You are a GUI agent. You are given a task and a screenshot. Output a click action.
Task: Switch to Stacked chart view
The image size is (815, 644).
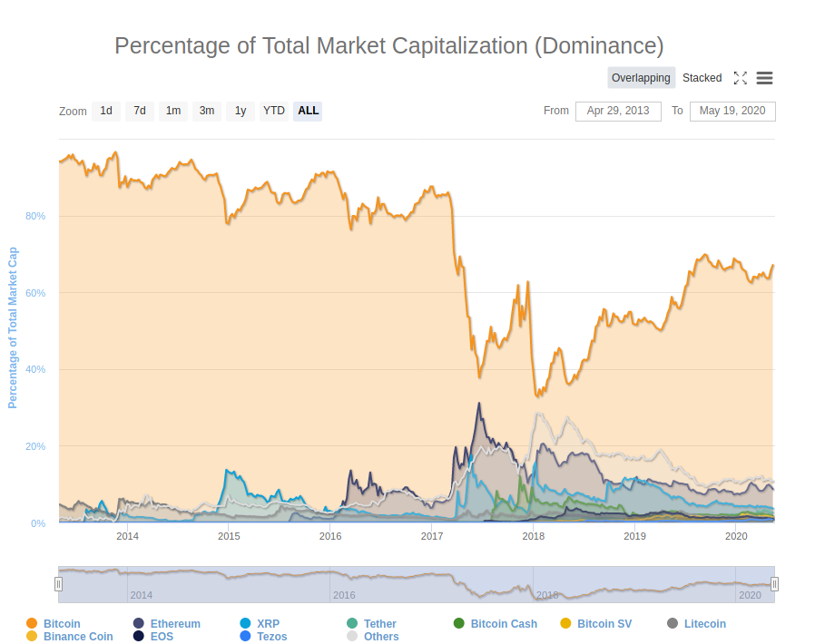pos(702,78)
